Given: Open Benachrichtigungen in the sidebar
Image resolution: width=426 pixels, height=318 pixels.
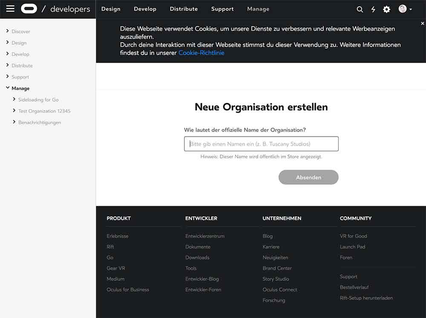Looking at the screenshot, I should [x=40, y=123].
